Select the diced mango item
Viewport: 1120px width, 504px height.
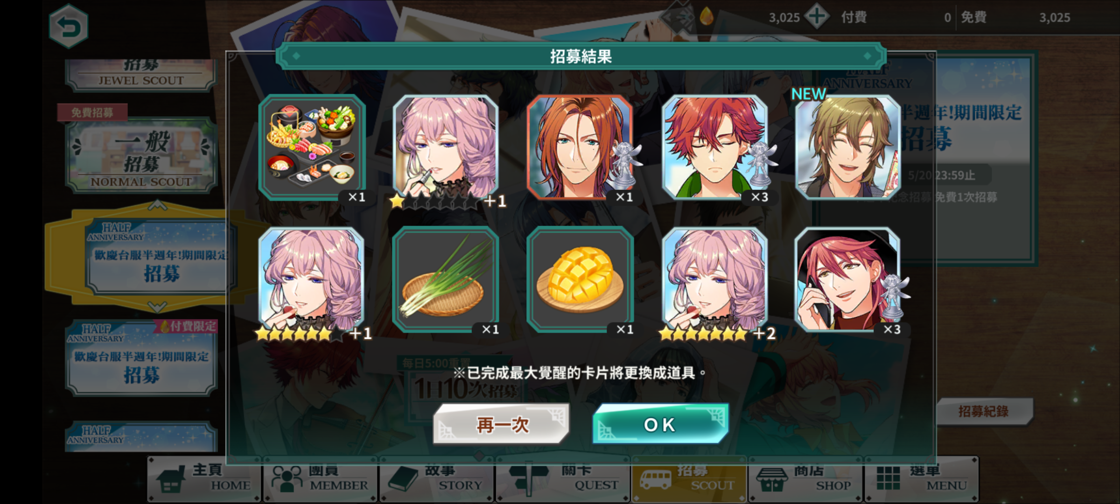(x=580, y=280)
